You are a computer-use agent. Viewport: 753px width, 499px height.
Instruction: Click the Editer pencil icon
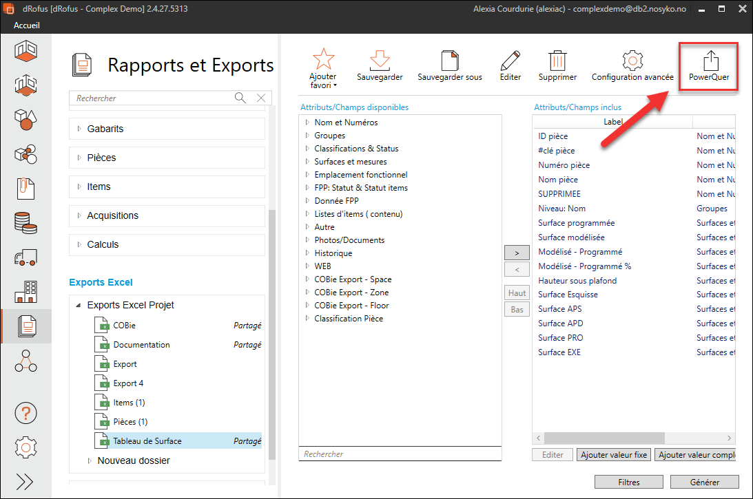click(510, 61)
